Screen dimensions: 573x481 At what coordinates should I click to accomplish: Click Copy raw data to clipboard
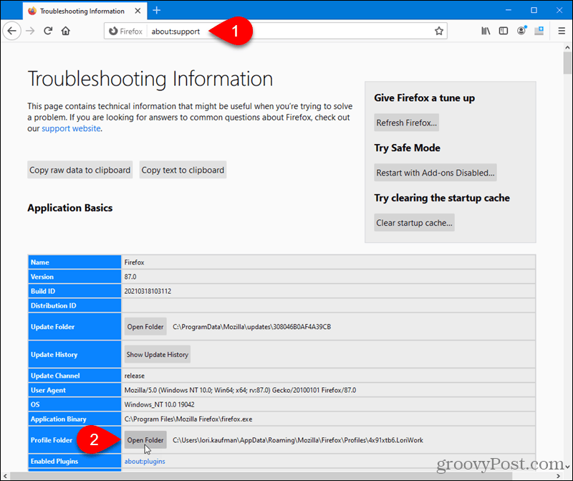(x=80, y=170)
